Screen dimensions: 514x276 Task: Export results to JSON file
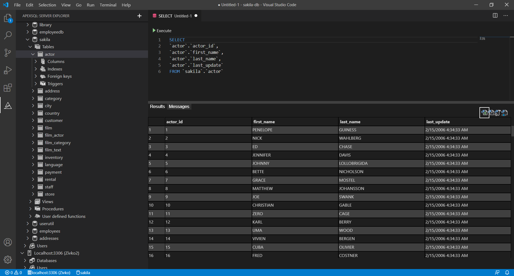click(498, 113)
